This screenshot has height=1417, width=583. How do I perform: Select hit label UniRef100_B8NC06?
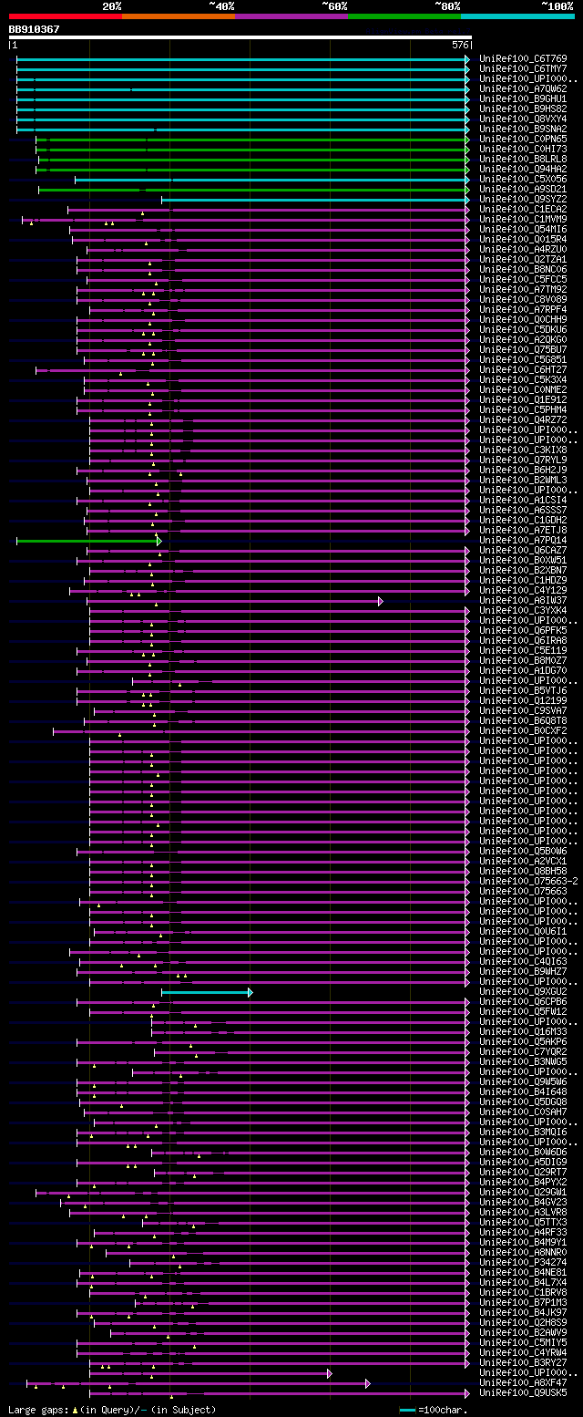pyautogui.click(x=523, y=269)
